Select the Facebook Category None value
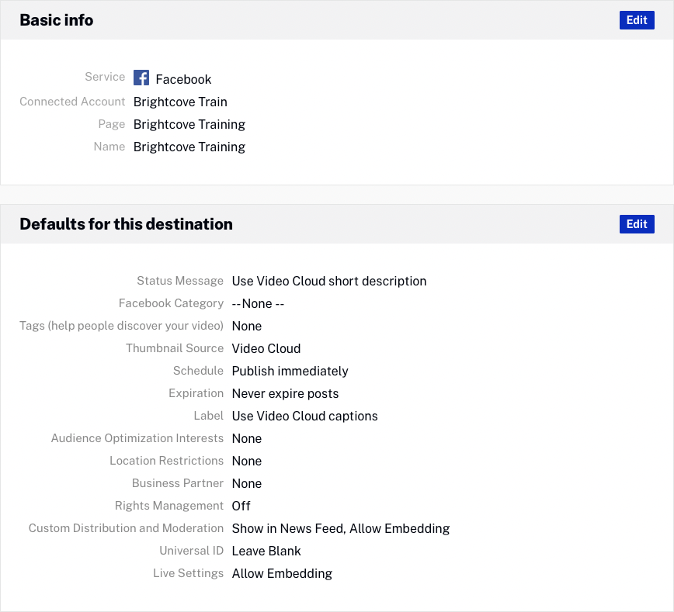The height and width of the screenshot is (612, 674). (x=258, y=303)
